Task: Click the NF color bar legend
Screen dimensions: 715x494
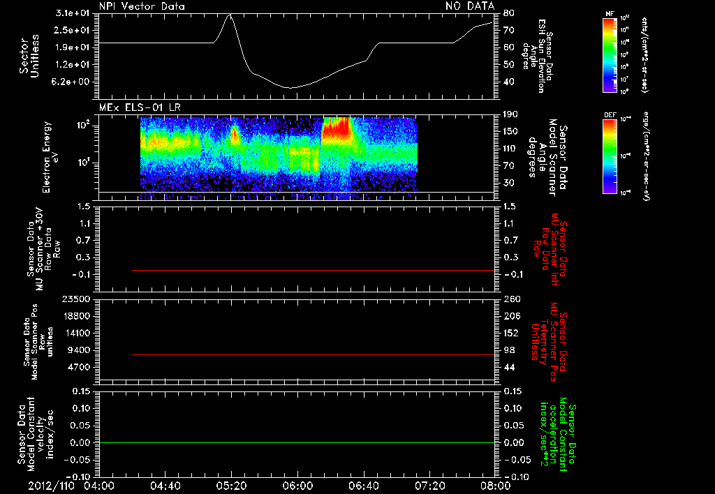Action: pos(610,55)
